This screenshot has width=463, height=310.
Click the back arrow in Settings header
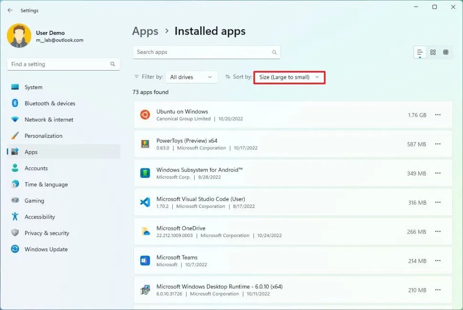10,10
